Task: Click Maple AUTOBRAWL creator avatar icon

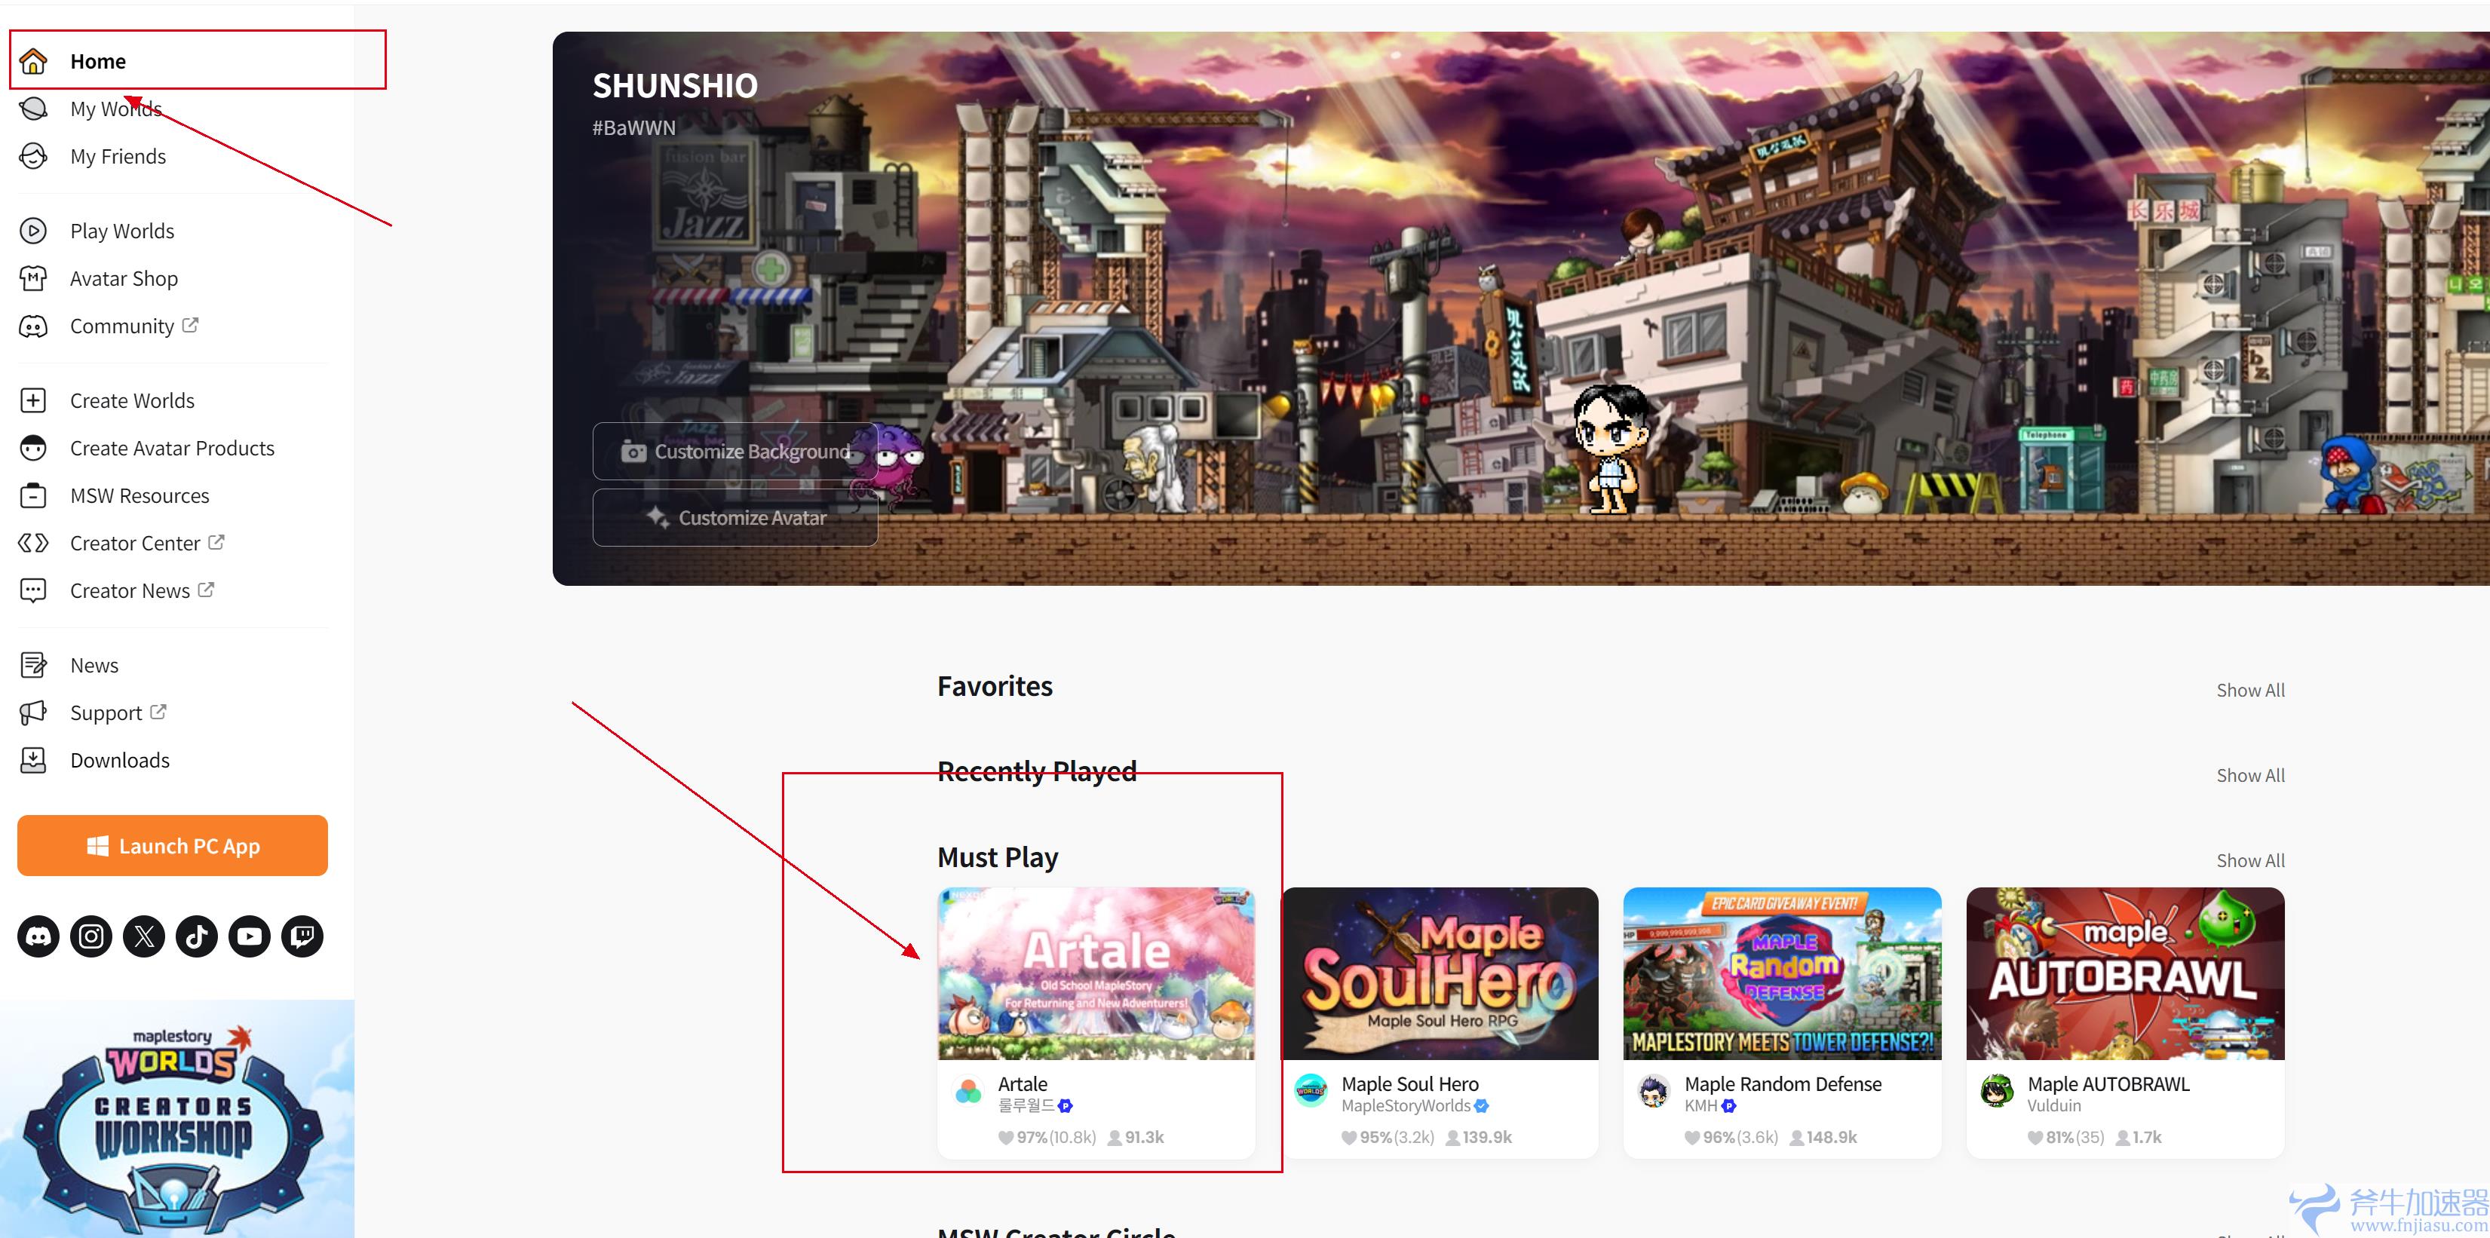Action: point(1997,1091)
